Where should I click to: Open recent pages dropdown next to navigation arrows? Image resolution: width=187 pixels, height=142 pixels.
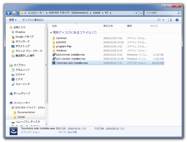click(x=18, y=13)
